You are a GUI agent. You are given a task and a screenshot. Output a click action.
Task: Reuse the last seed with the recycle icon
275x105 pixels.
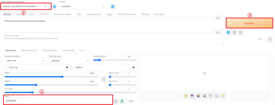(122, 101)
